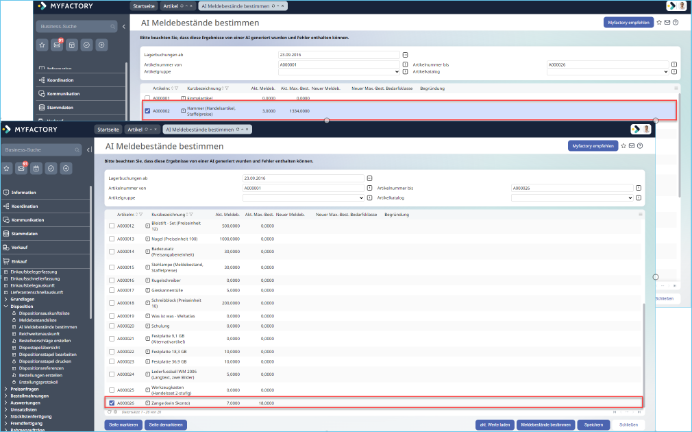Select the checkbox for A000016 Kugelschreiber
Screen dimensions: 692x432
pyautogui.click(x=112, y=280)
